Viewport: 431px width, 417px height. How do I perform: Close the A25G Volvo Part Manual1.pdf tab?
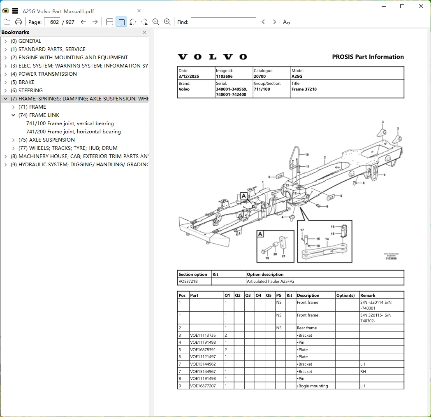[x=139, y=11]
